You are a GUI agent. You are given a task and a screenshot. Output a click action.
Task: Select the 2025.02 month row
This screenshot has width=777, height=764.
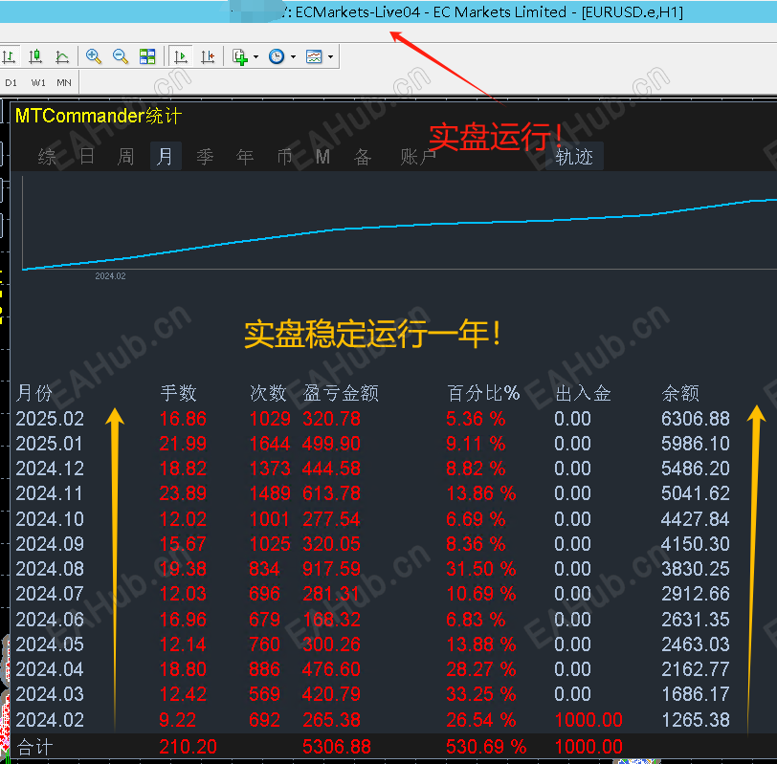(x=373, y=419)
